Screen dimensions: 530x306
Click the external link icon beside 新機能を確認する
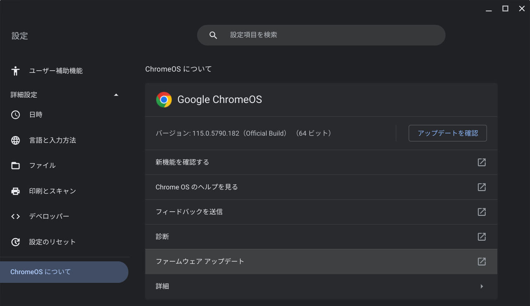pyautogui.click(x=482, y=162)
